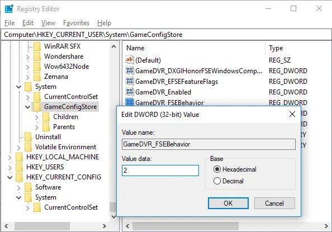332x232 pixels.
Task: Select the Hexadecimal base option
Action: click(x=235, y=169)
